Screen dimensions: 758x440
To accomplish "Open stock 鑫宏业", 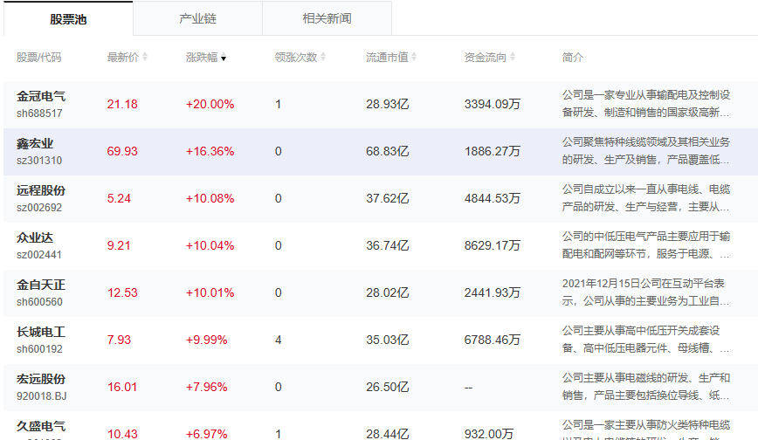I will point(35,143).
